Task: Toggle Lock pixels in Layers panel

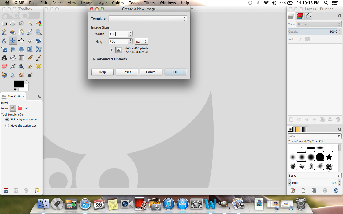Action: click(x=300, y=39)
